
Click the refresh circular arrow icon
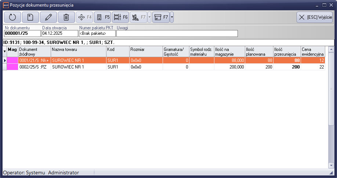(x=12, y=17)
